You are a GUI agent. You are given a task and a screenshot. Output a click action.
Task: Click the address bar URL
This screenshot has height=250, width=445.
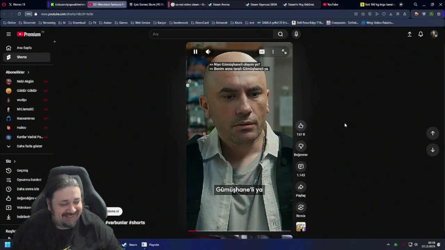pos(67,14)
